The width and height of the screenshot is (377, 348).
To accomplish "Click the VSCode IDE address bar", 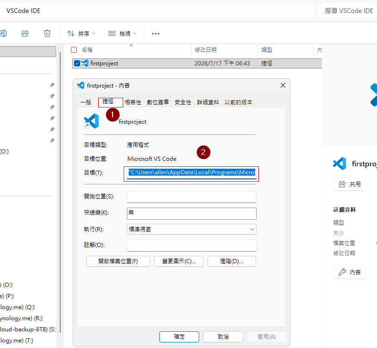I will coord(156,11).
